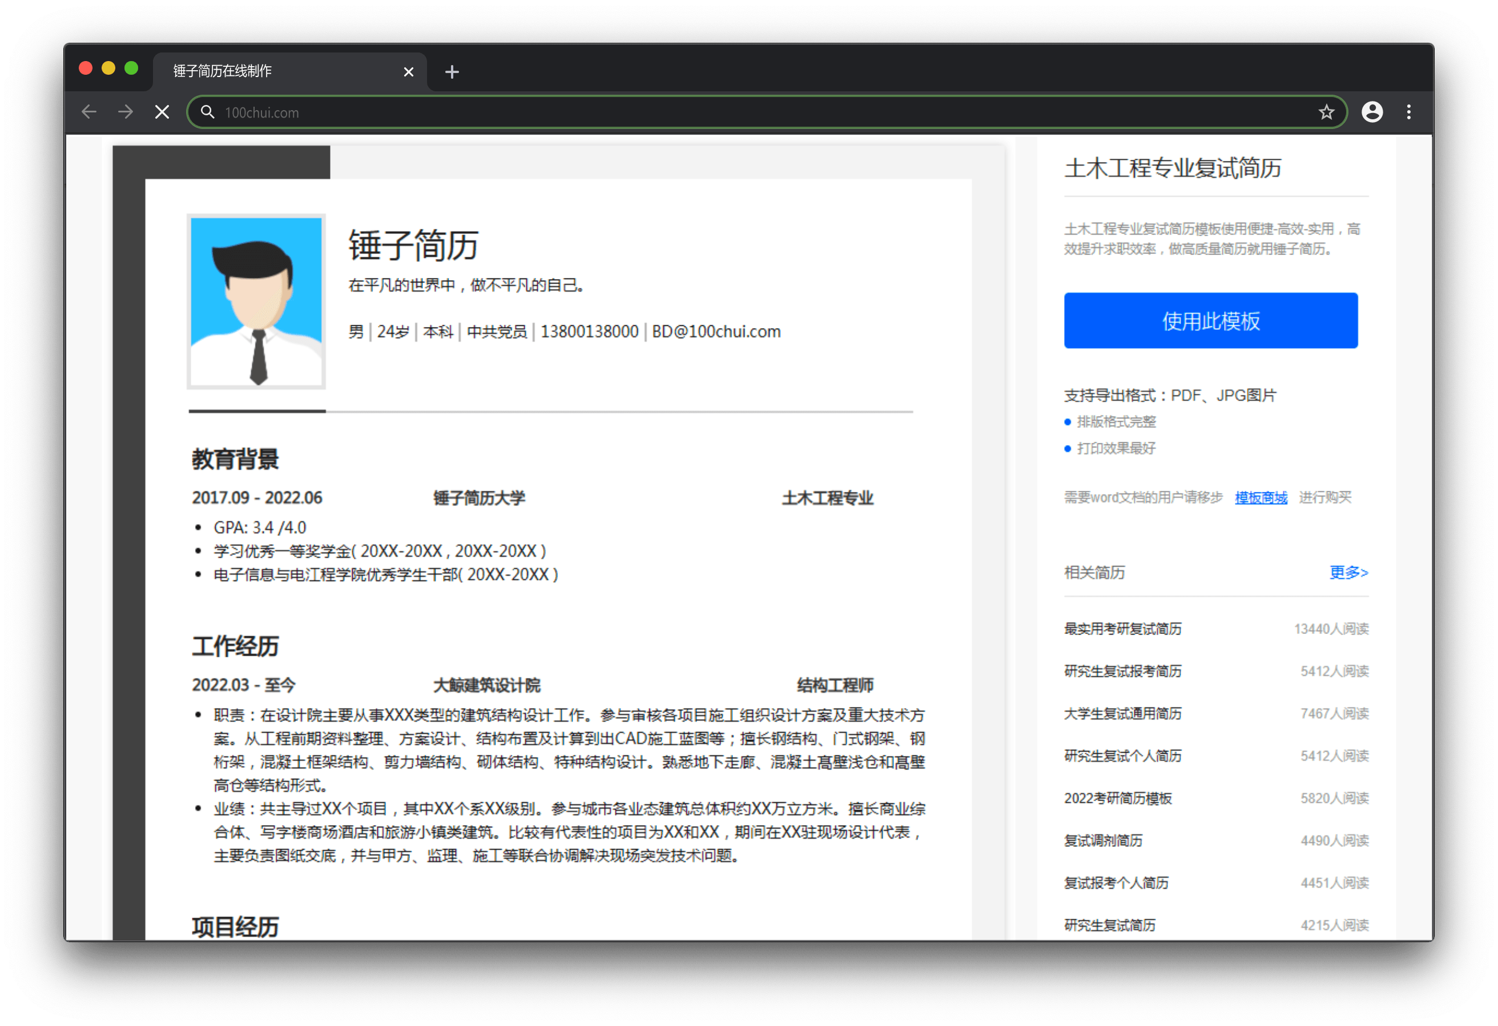Click the resume profile photo avatar
The height and width of the screenshot is (1026, 1498).
coord(256,302)
